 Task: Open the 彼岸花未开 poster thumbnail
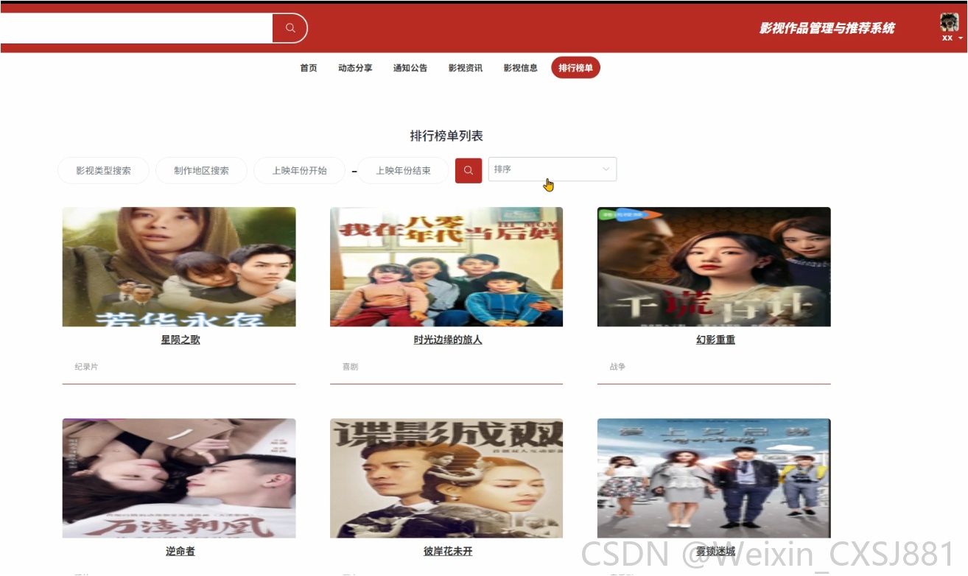(446, 478)
